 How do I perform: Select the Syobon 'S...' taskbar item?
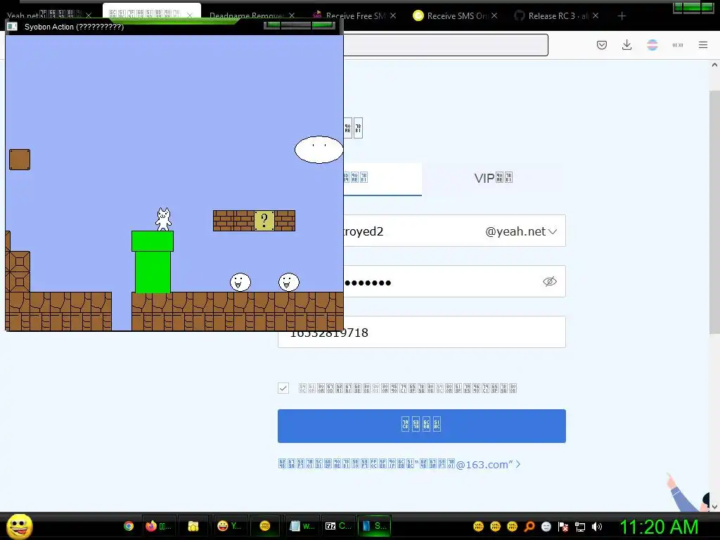point(374,526)
